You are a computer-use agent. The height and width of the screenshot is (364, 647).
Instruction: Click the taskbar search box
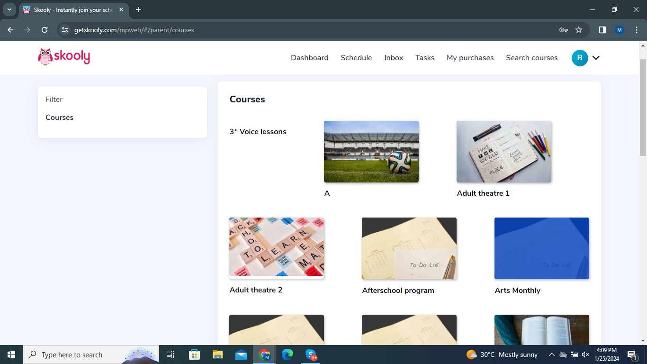click(x=90, y=355)
